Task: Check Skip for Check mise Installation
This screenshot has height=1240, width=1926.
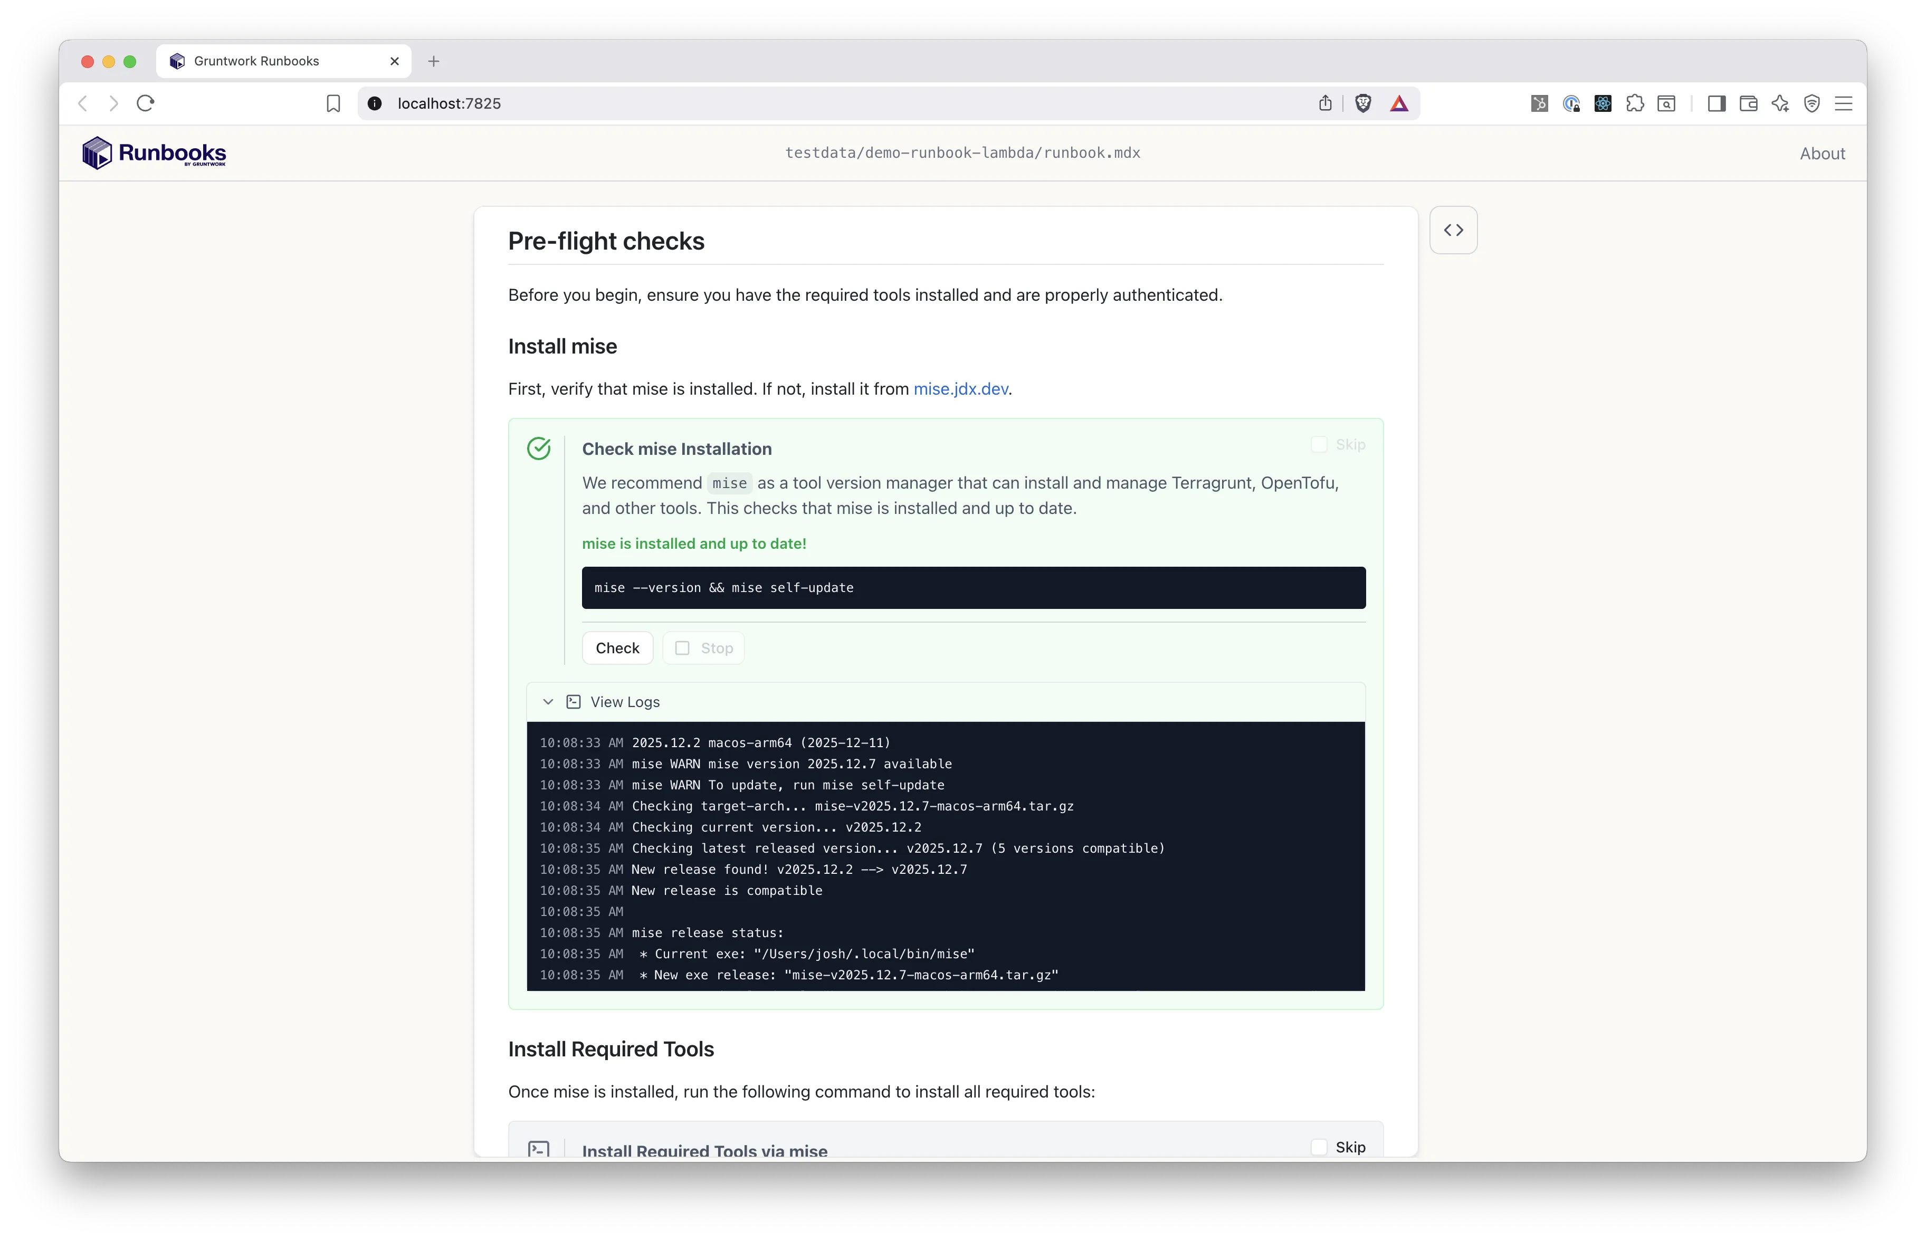Action: click(1319, 444)
